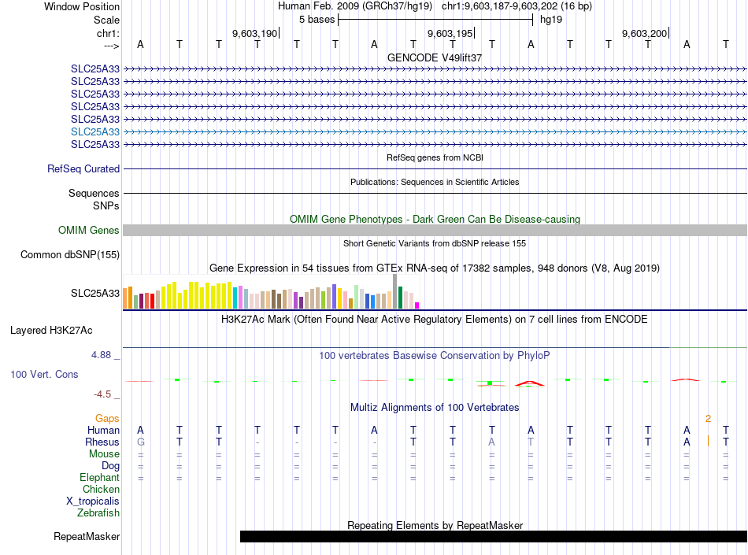Viewport: 748px width, 555px height.
Task: Select the black RepeatMasker element bar
Action: [494, 536]
